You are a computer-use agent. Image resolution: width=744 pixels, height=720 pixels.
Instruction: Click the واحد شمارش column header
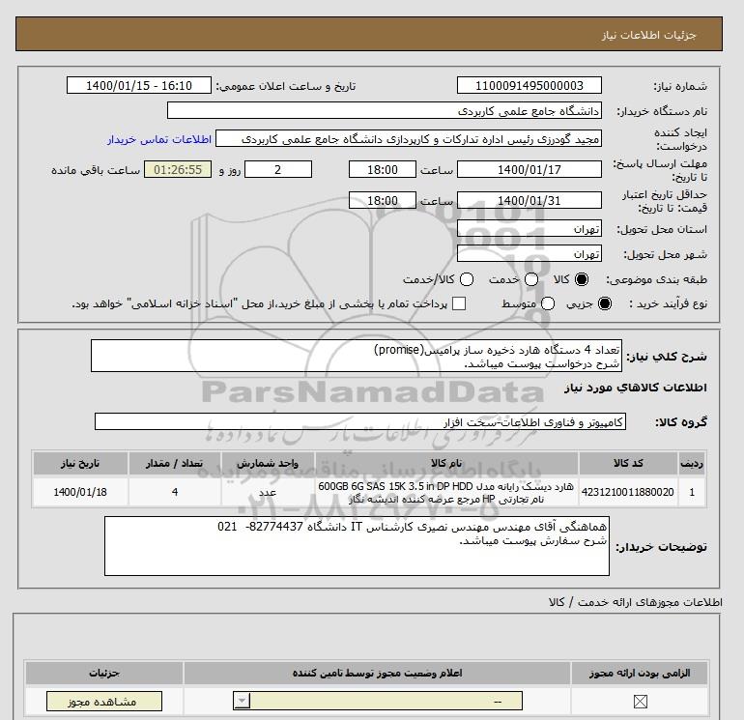268,463
